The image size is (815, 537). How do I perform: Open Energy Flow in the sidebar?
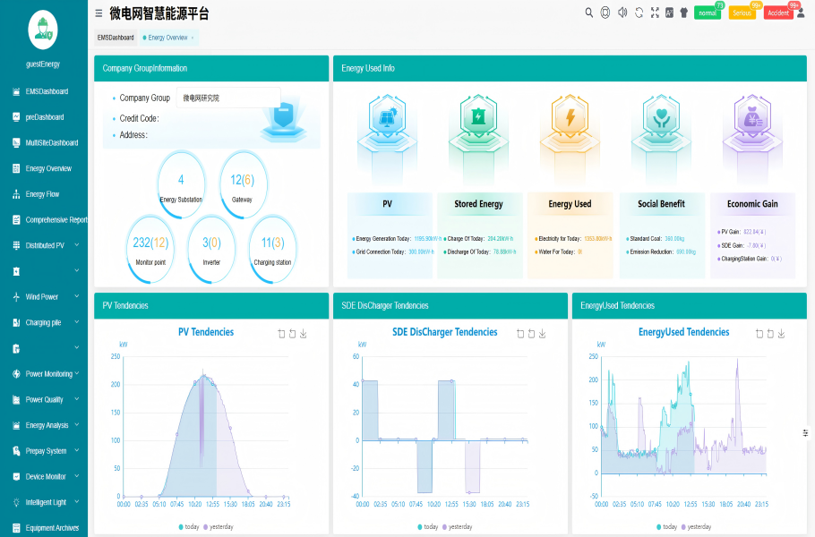point(42,194)
